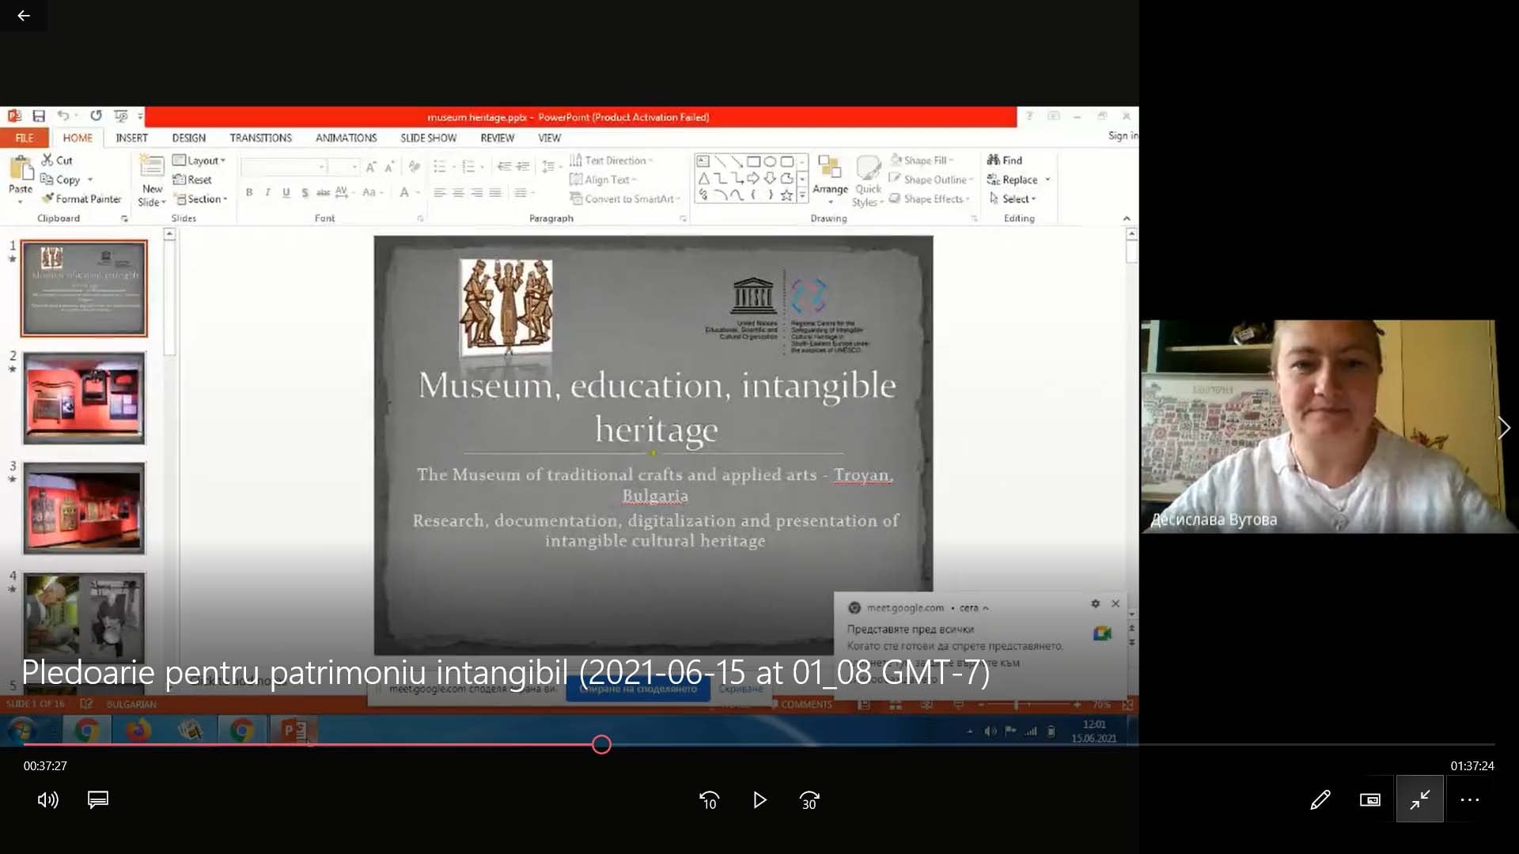The image size is (1519, 854).
Task: Go back with the top-left arrow
Action: [x=24, y=16]
